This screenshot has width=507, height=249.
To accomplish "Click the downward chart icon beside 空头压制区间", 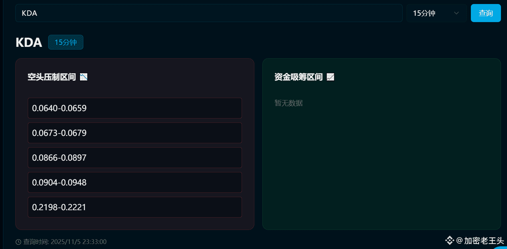I will coord(84,77).
